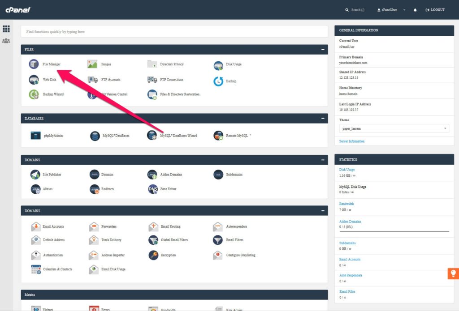Collapse the Databases section

322,119
